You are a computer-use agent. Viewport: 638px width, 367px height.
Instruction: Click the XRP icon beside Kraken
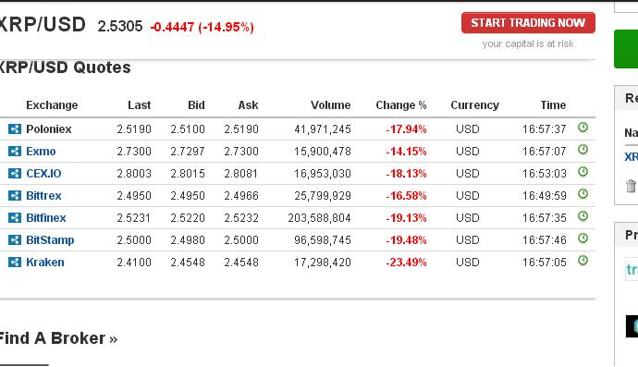coord(15,262)
